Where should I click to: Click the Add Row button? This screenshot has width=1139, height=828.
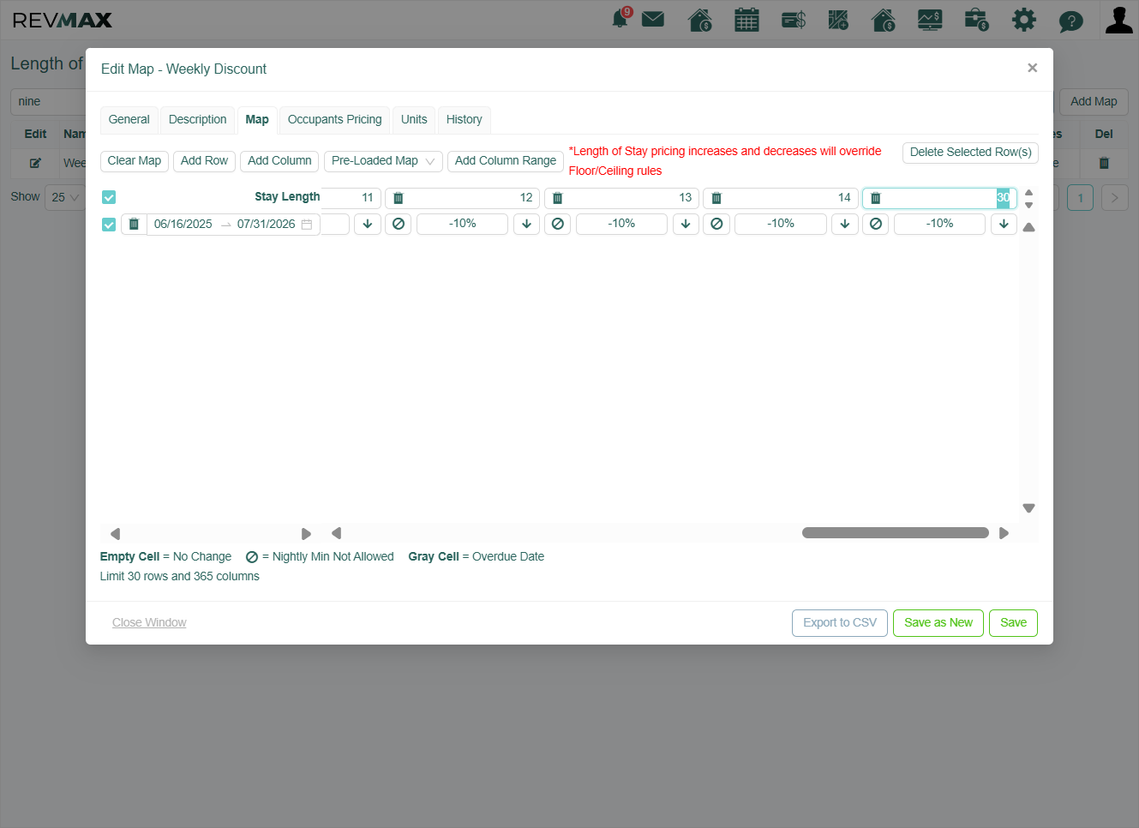pos(204,161)
